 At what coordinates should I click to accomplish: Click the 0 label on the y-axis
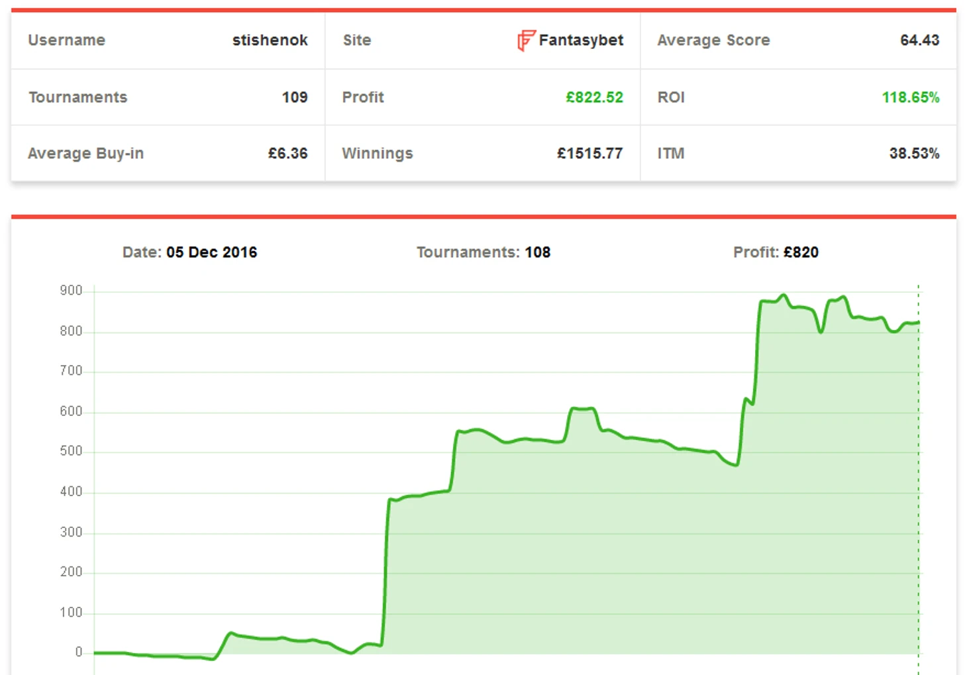pyautogui.click(x=78, y=652)
